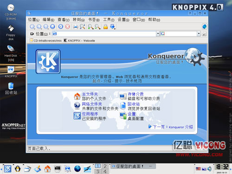Click inside the Google search field

(179, 34)
